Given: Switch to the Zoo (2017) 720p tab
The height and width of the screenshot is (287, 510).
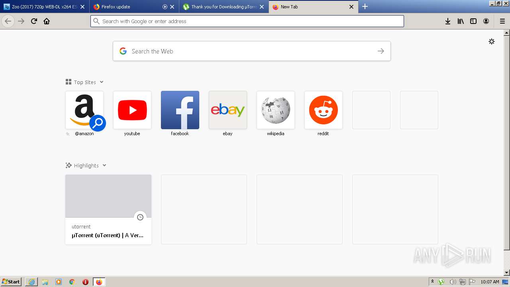Looking at the screenshot, I should coord(45,7).
